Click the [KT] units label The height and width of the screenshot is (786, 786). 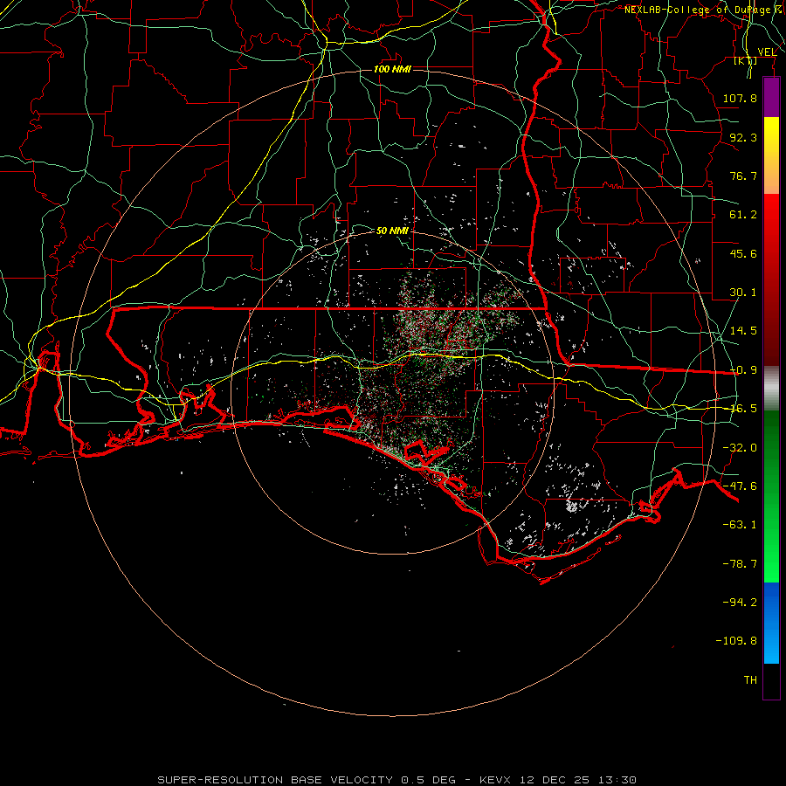[x=746, y=60]
